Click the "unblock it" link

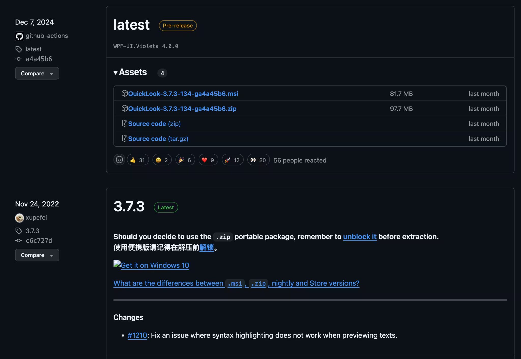pos(359,237)
